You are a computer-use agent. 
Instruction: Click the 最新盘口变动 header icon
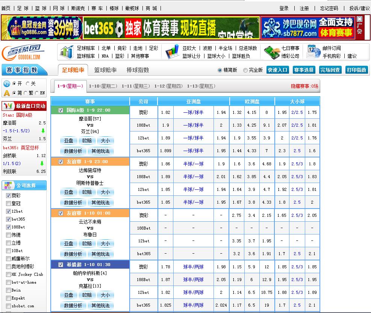point(9,106)
